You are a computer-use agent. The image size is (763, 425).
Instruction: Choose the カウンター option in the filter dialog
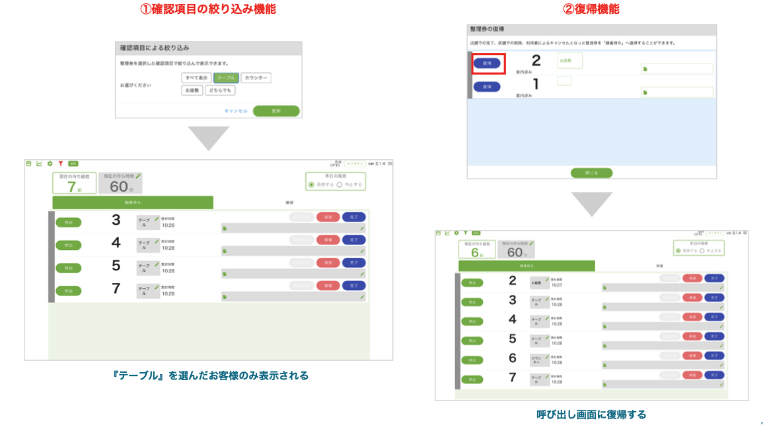point(258,77)
